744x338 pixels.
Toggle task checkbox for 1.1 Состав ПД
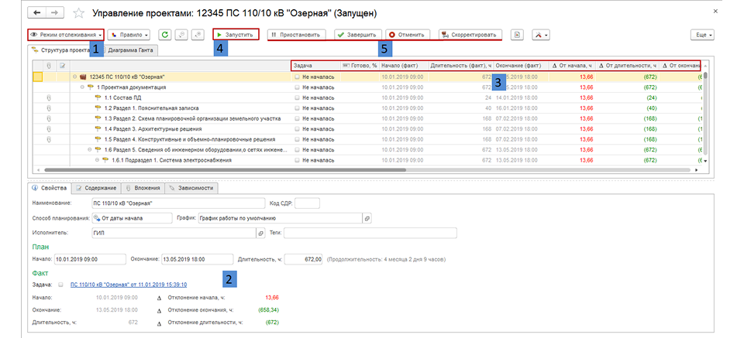tap(297, 97)
